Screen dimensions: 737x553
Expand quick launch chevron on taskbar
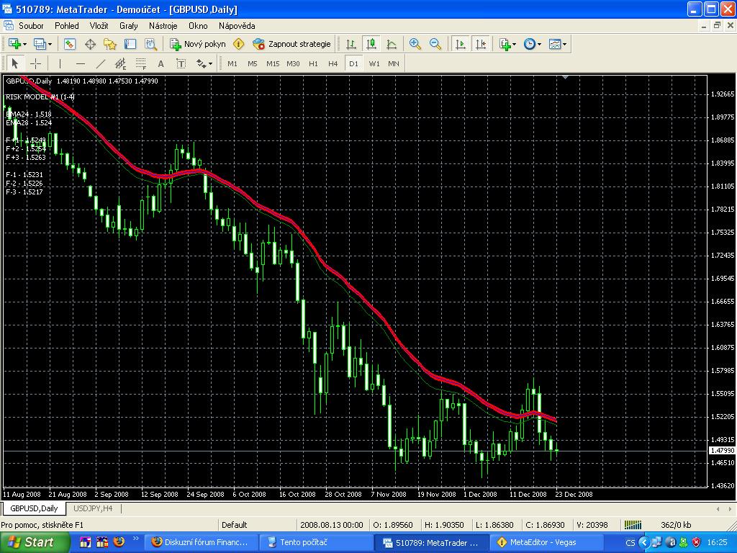(136, 539)
